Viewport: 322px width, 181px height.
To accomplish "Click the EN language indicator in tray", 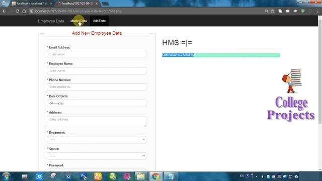I will [242, 176].
